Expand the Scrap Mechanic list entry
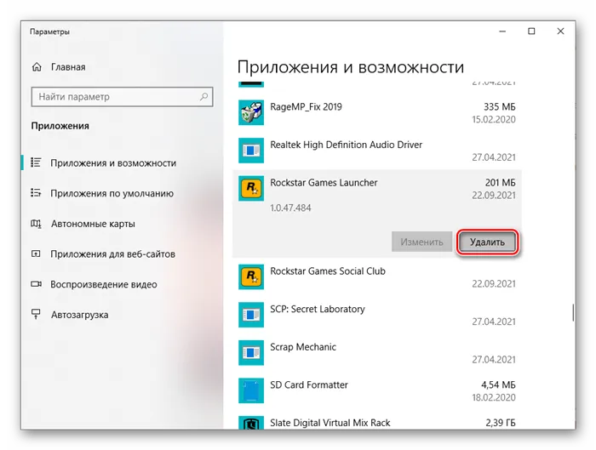This screenshot has width=596, height=450. pyautogui.click(x=375, y=354)
